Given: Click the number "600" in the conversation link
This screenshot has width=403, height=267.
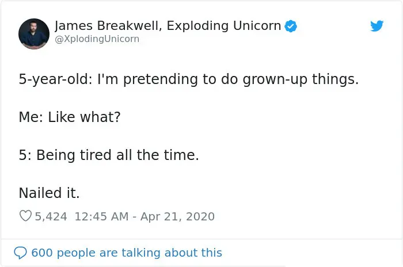Looking at the screenshot, I should 42,253.
